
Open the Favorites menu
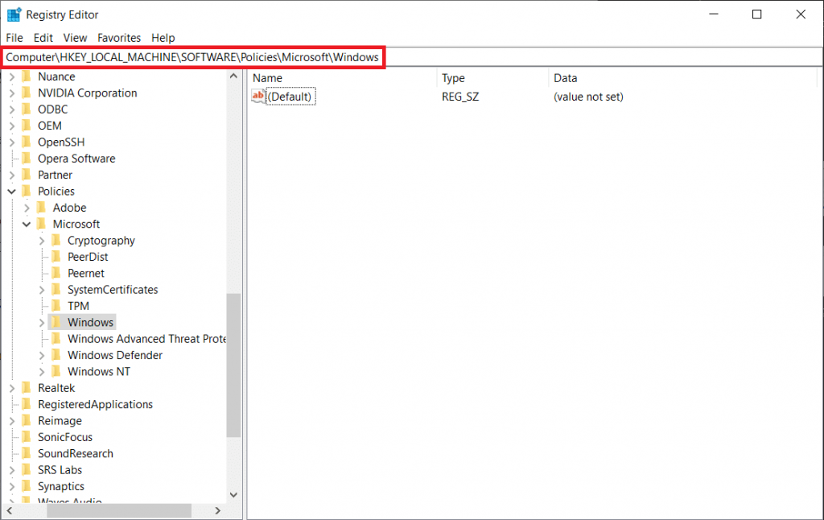[119, 38]
